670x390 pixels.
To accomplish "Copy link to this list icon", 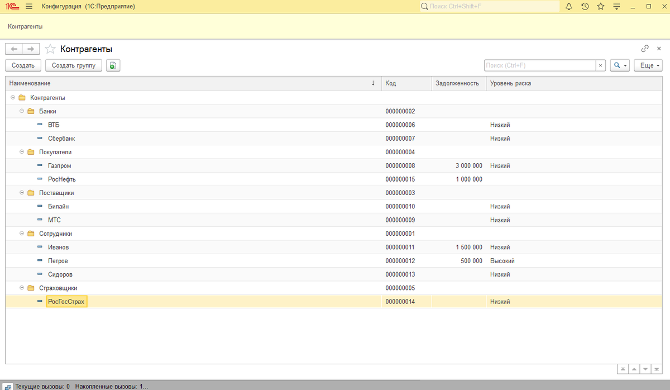I will pos(645,49).
